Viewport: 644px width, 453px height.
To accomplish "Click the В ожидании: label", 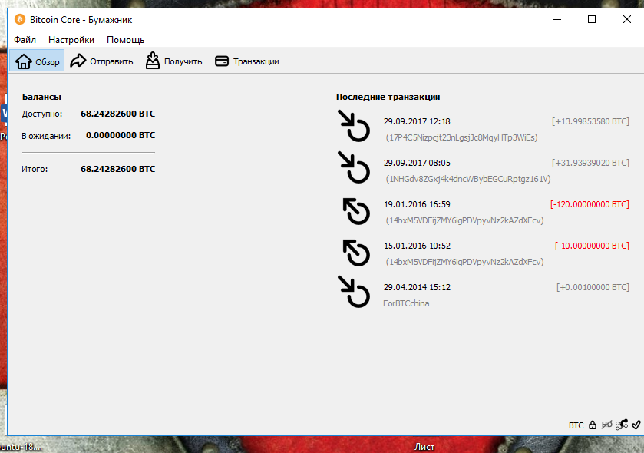I will (46, 136).
